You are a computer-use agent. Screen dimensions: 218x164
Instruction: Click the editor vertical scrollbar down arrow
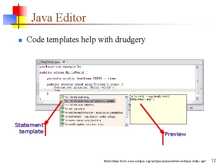197,98
